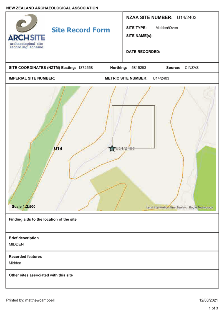The height and width of the screenshot is (316, 224).
Task: Click the Recorded features section heading
Action: tap(25, 257)
